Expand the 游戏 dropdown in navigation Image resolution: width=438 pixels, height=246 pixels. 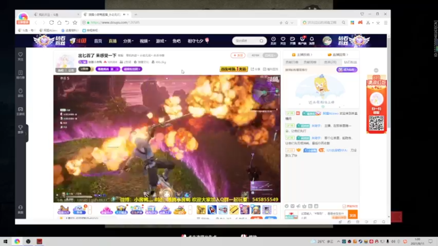[161, 41]
